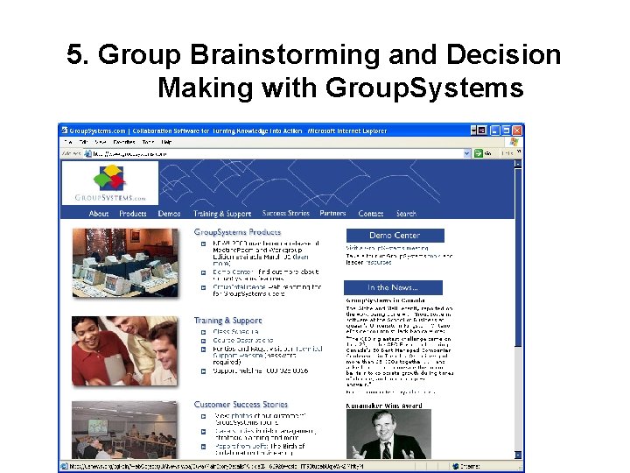Image resolution: width=630 pixels, height=473 pixels.
Task: Open the About navigation link
Action: (98, 214)
